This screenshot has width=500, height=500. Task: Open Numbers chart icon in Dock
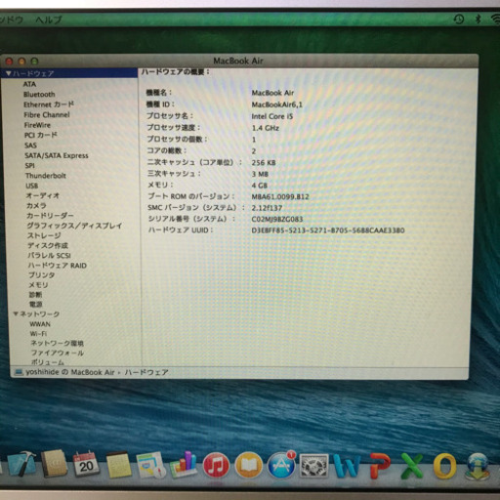[x=184, y=464]
